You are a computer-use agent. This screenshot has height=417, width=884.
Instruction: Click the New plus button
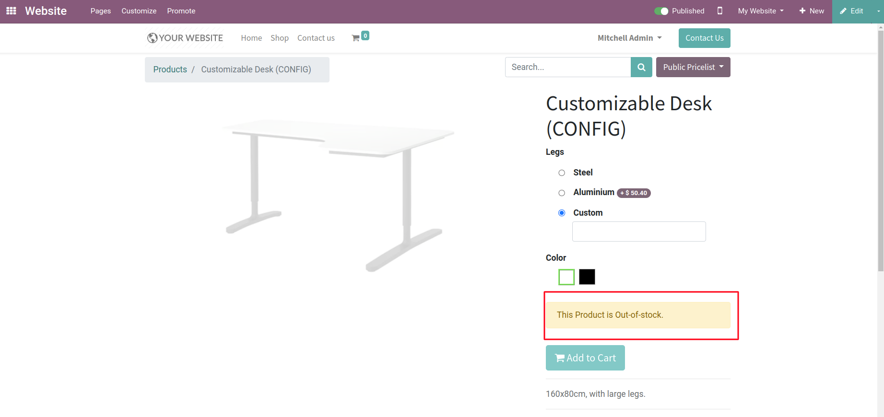812,11
